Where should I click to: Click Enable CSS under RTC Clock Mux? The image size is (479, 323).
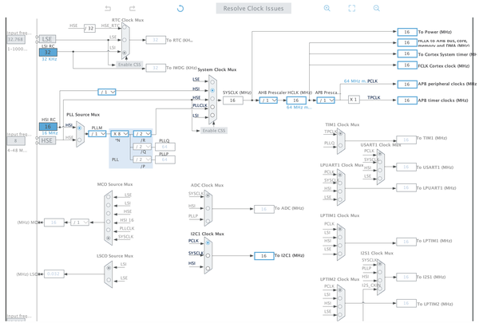coord(129,65)
